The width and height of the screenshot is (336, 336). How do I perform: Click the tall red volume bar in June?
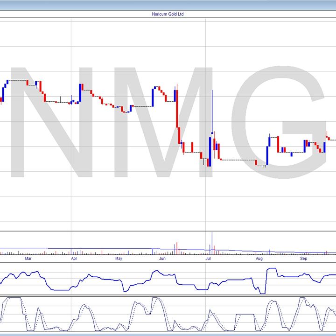(x=176, y=248)
